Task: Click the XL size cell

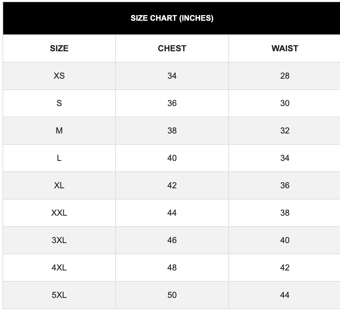Action: pos(59,185)
